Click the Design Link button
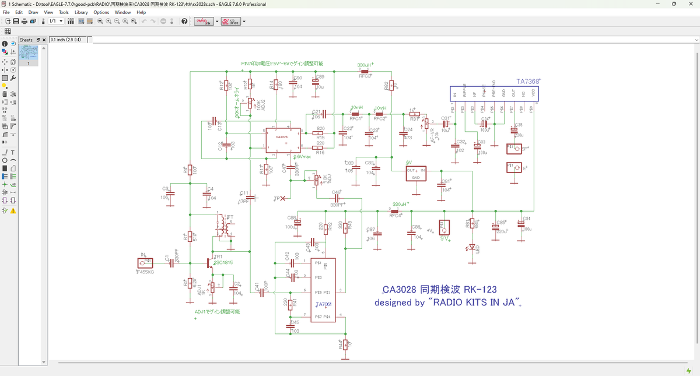700x376 pixels. point(203,22)
